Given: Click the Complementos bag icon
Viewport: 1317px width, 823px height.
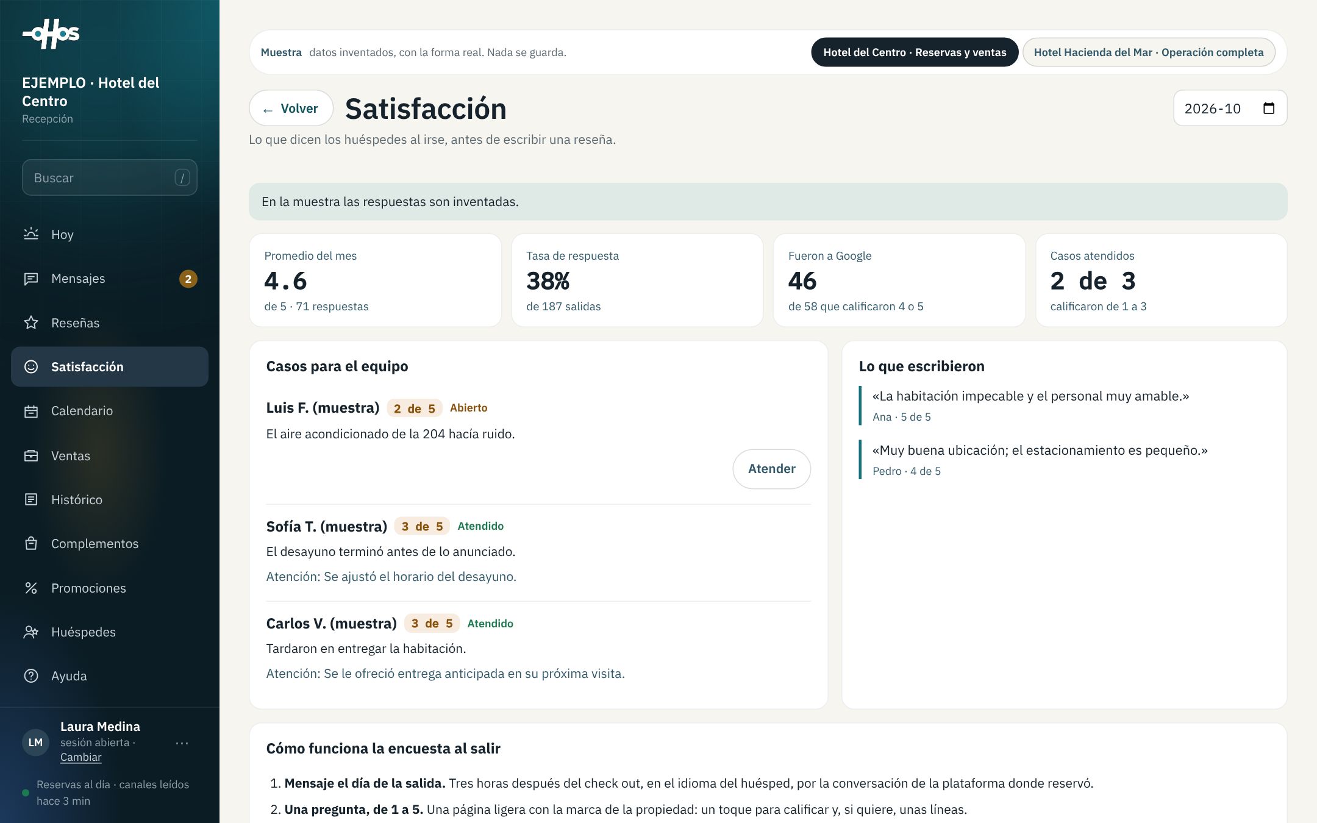Looking at the screenshot, I should point(31,543).
